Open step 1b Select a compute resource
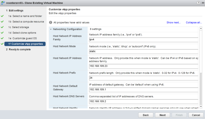Image resolution: width=205 pixels, height=119 pixels. pos(26,22)
